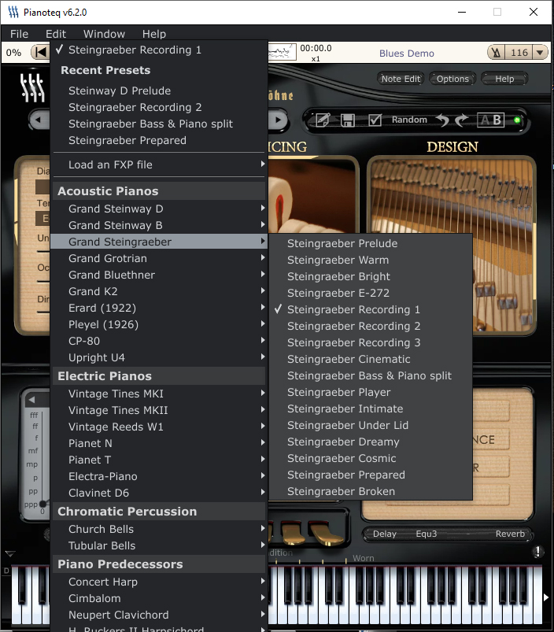The image size is (554, 632).
Task: Toggle the Delay effect button
Action: [x=384, y=534]
